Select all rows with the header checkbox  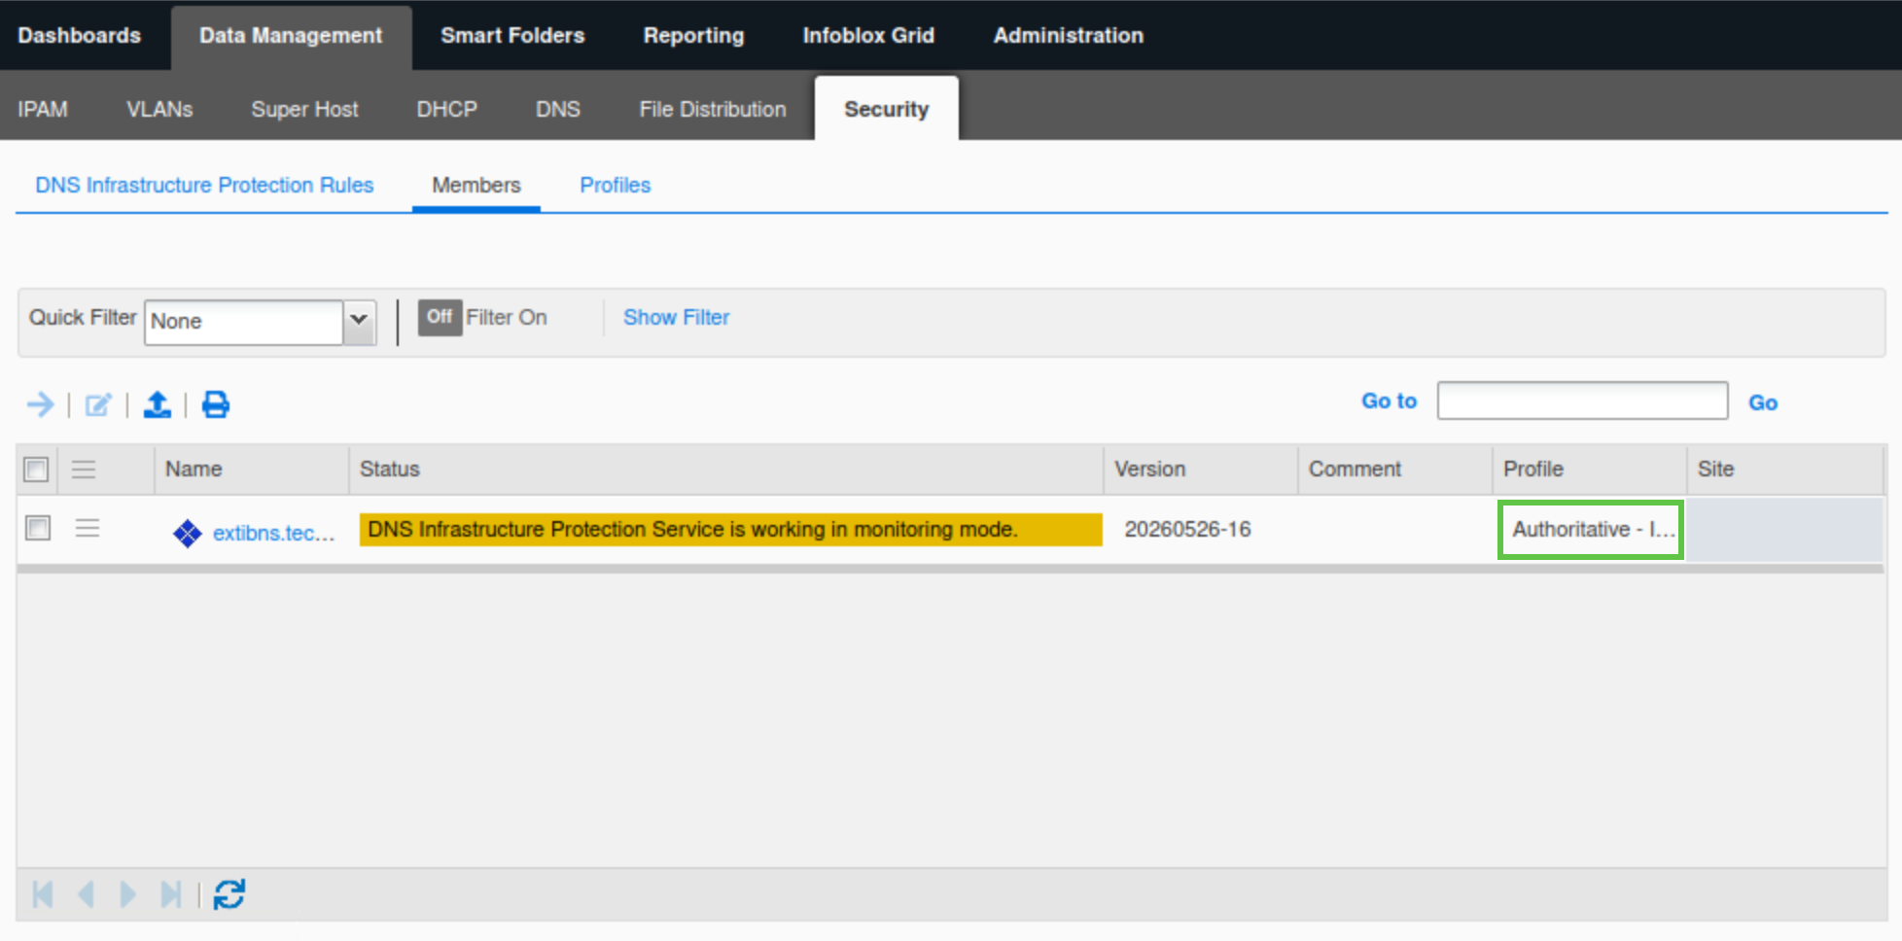pos(36,470)
